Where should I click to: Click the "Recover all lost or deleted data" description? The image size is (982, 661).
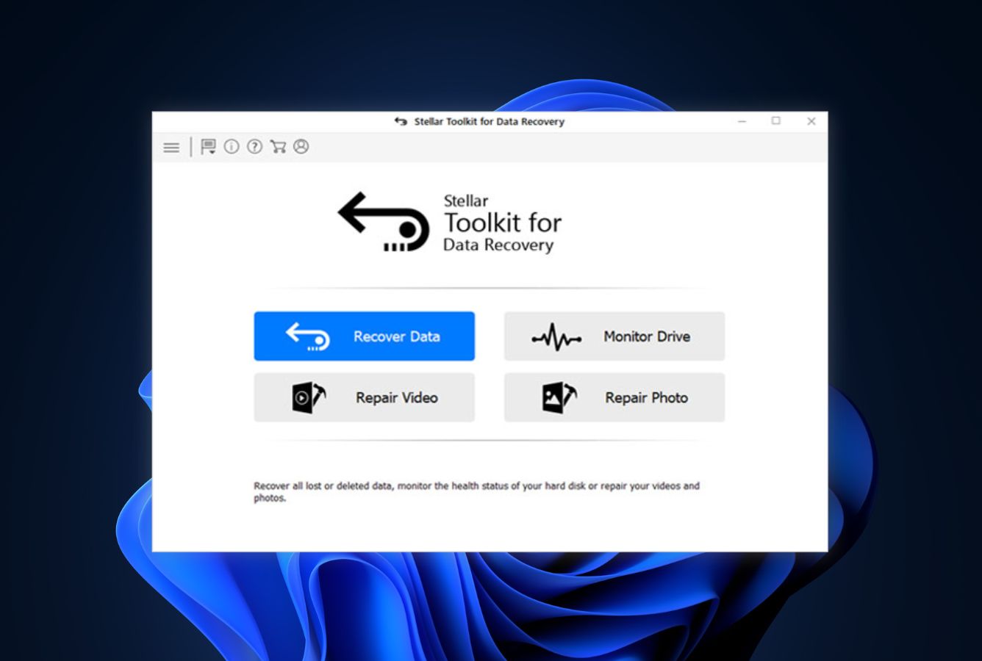(476, 491)
